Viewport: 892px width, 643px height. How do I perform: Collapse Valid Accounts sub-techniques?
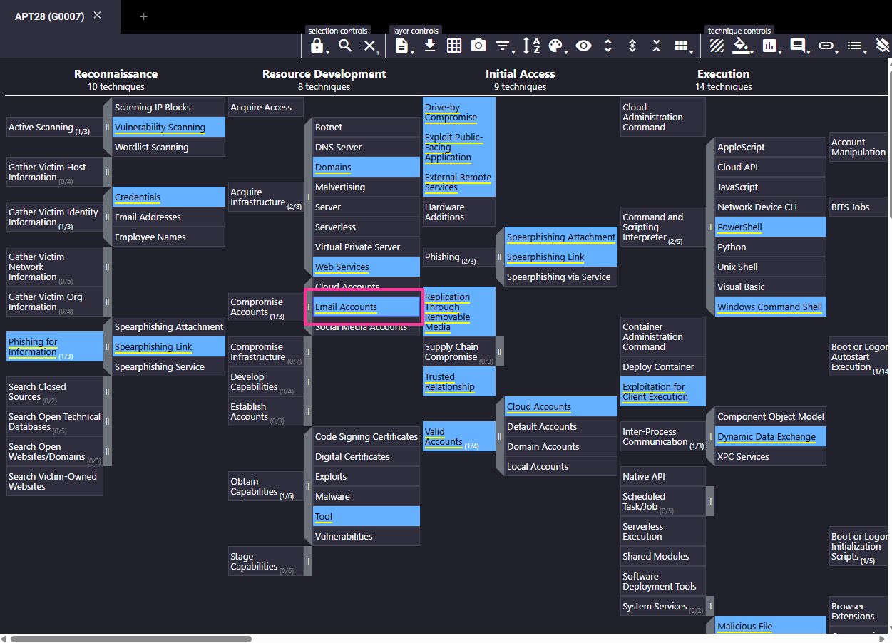pyautogui.click(x=500, y=436)
